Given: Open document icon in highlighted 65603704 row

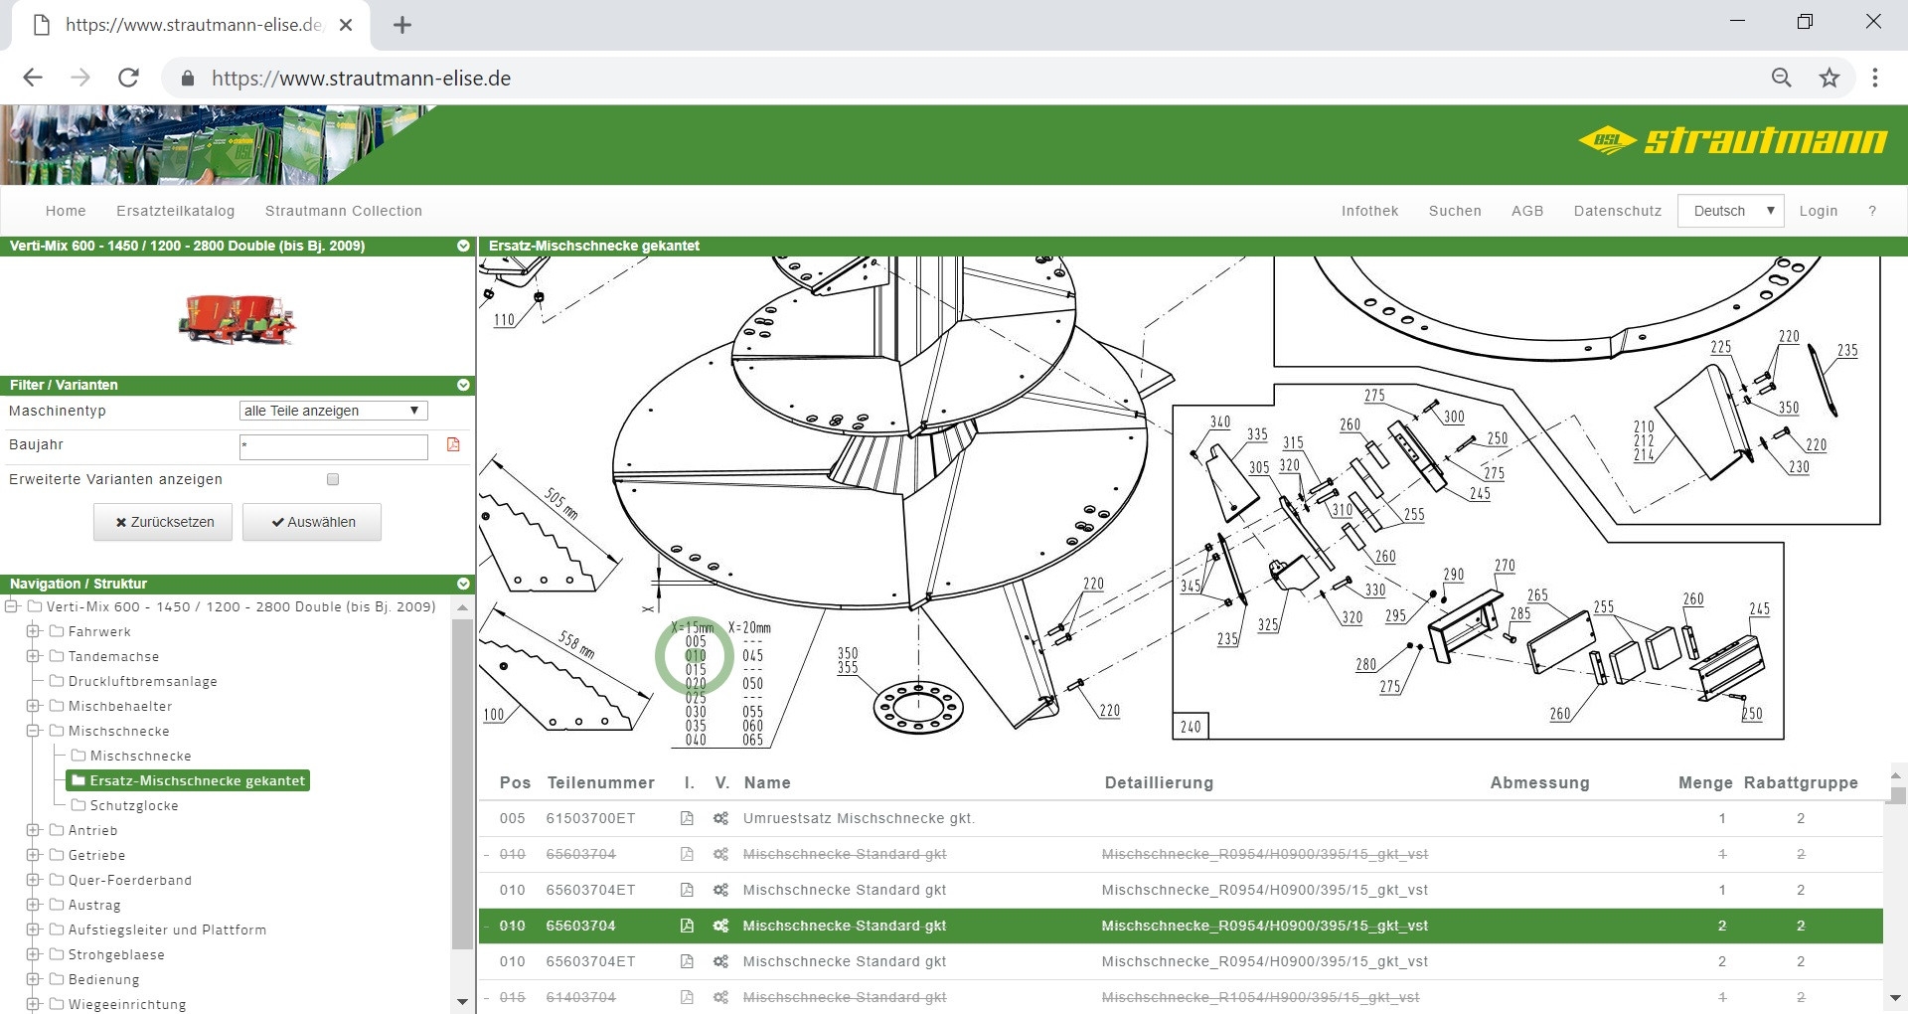Looking at the screenshot, I should (687, 926).
